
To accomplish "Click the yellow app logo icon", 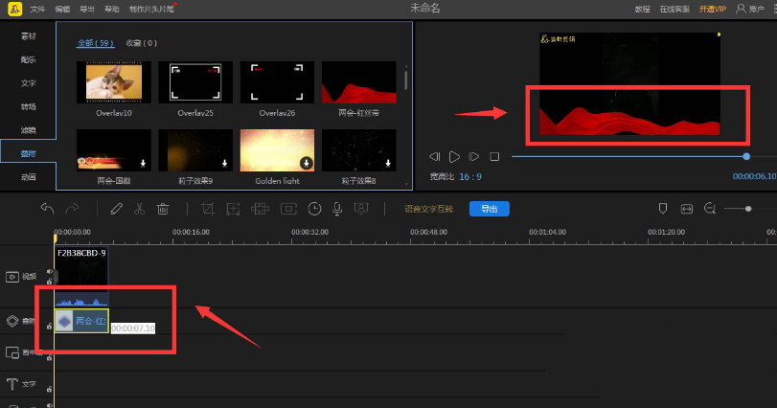I will point(15,9).
